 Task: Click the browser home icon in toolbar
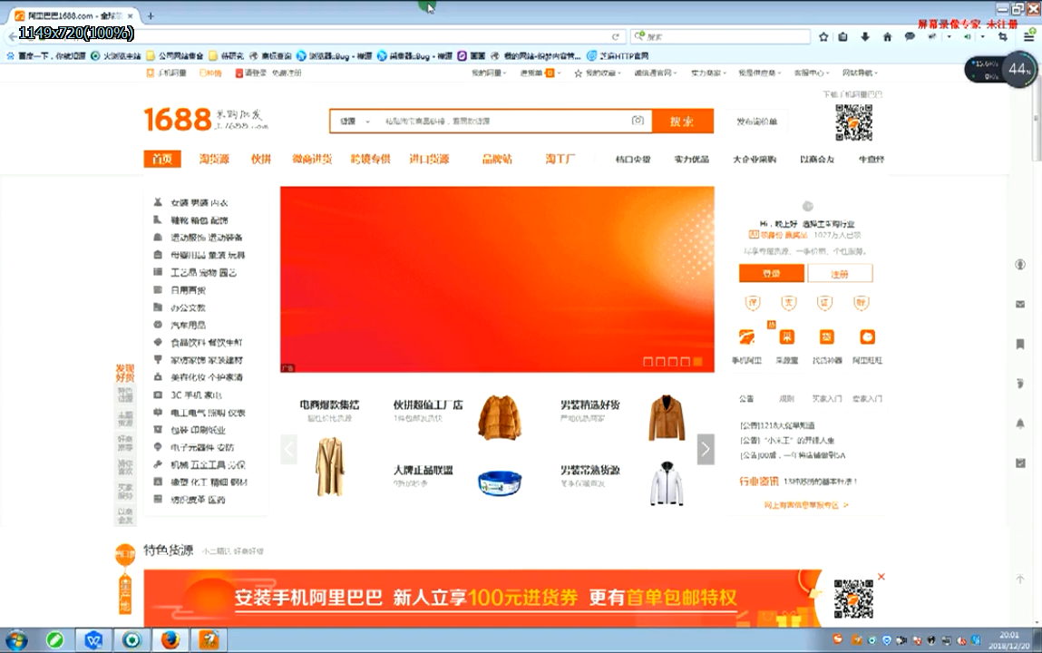887,37
